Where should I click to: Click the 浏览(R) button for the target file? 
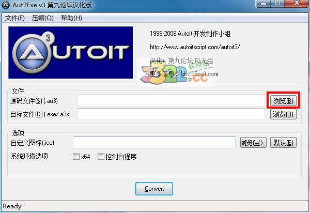[x=283, y=114]
